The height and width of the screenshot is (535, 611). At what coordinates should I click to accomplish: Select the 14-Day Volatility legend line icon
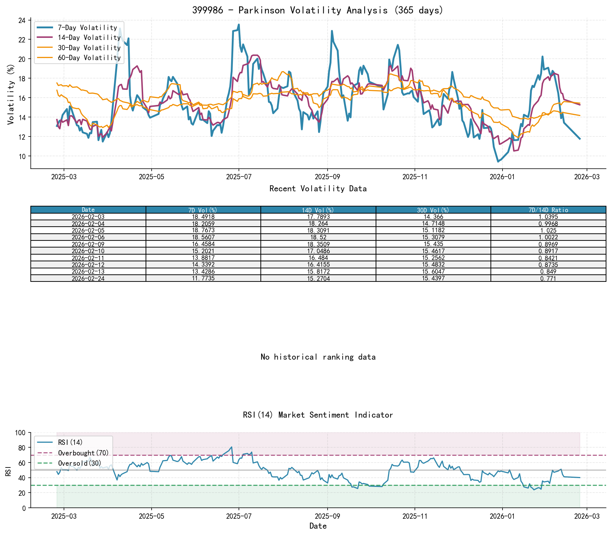[46, 37]
